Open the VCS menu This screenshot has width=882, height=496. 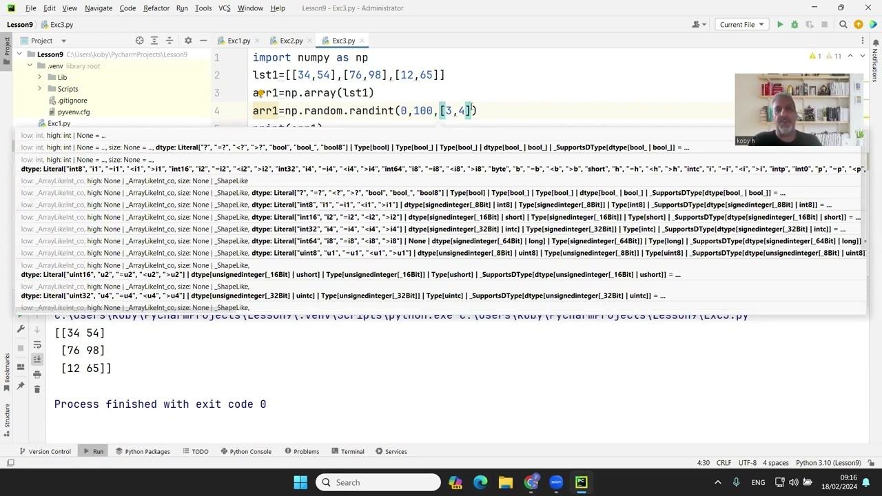(x=224, y=8)
